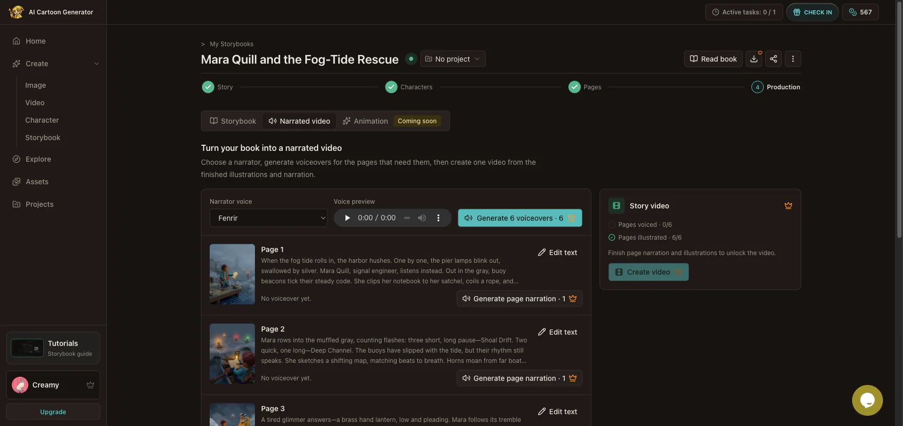Open voice preview player options menu
This screenshot has width=903, height=426.
(x=438, y=218)
